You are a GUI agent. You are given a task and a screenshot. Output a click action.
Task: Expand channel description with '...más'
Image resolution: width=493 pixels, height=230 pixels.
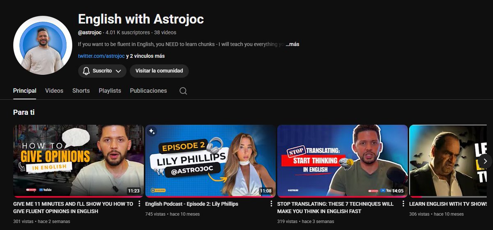pos(293,44)
